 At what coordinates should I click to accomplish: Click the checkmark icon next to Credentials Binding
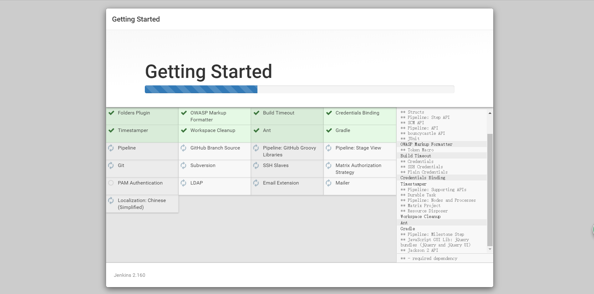tap(329, 113)
